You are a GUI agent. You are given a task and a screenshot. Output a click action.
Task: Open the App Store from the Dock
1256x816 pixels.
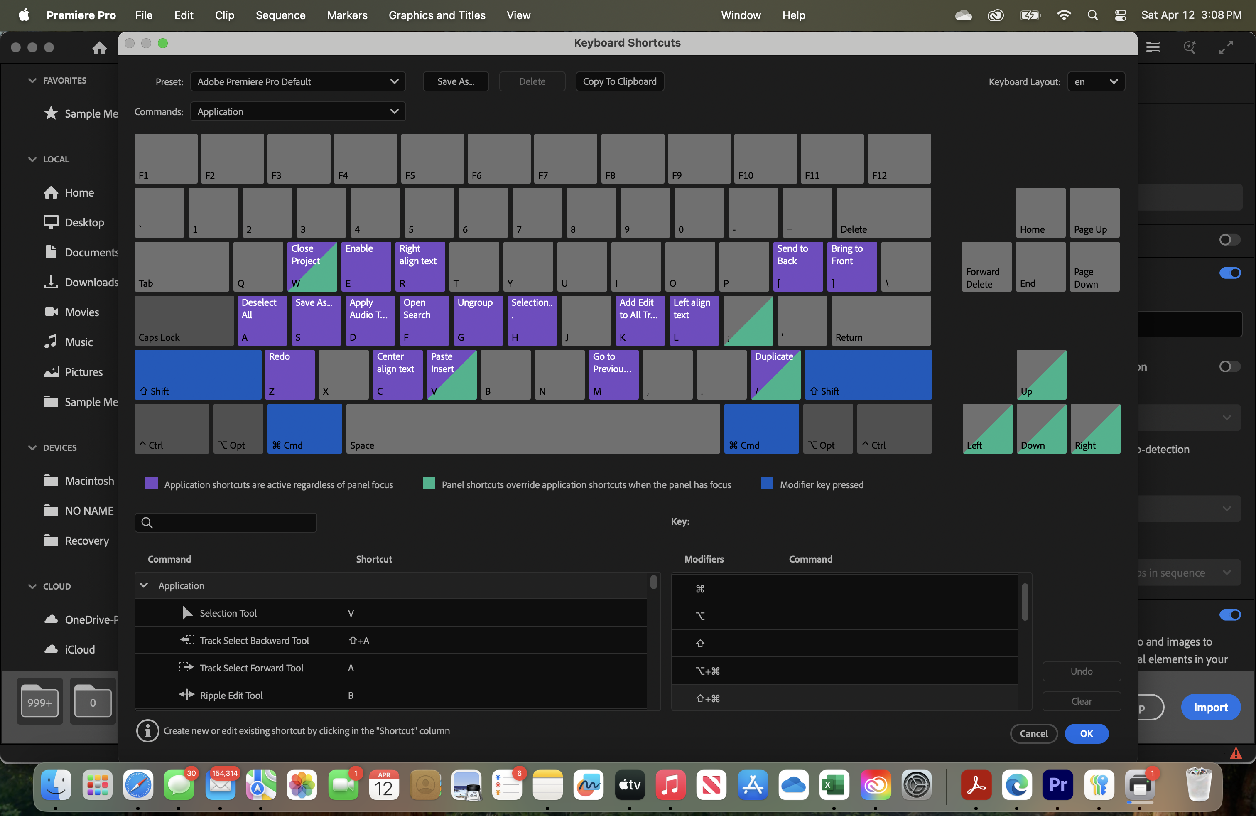[753, 785]
